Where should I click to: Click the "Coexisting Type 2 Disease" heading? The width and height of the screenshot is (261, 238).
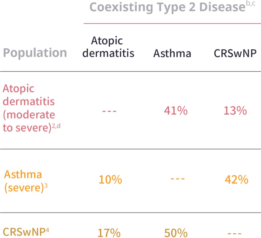(x=165, y=7)
